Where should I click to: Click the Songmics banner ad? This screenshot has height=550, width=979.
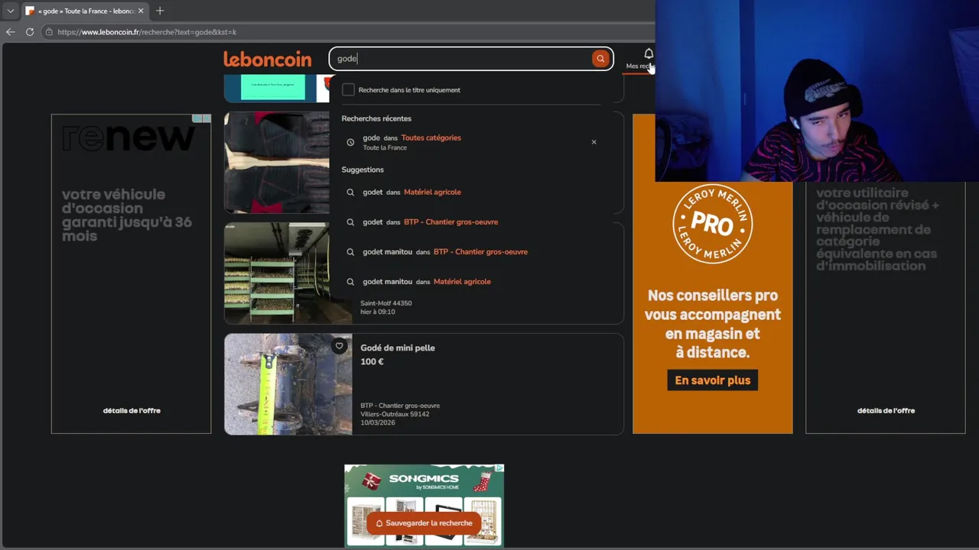pos(424,505)
